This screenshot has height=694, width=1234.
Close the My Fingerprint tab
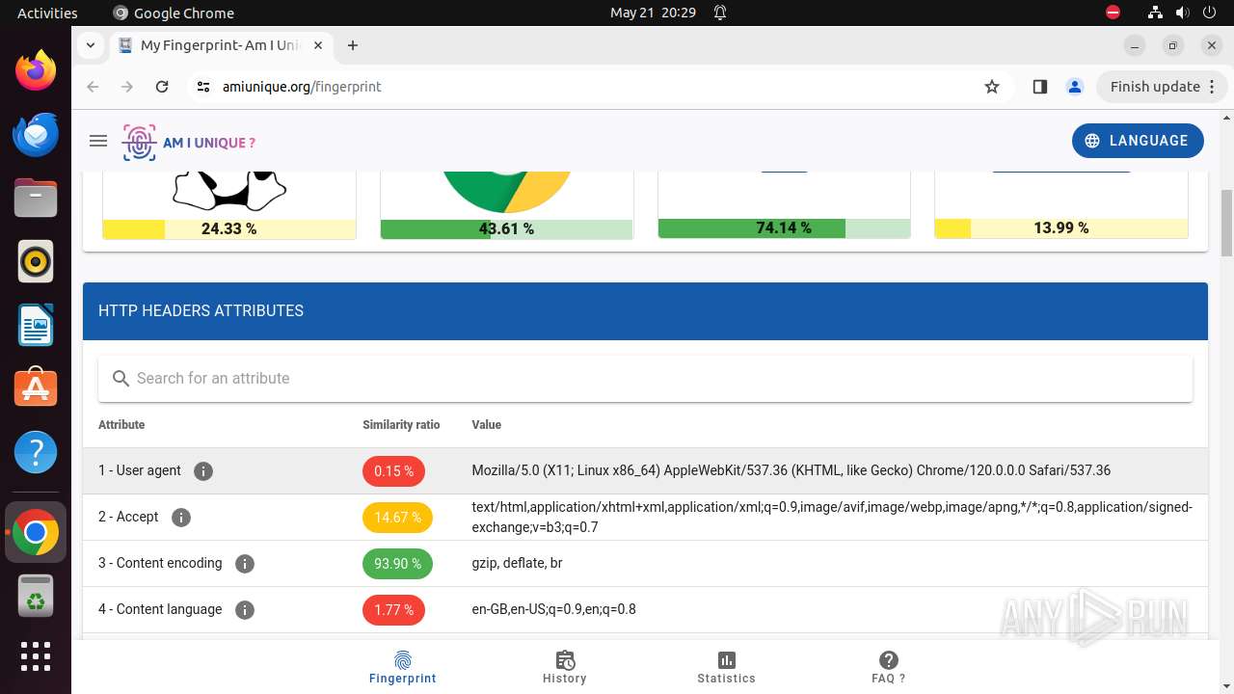pyautogui.click(x=318, y=45)
